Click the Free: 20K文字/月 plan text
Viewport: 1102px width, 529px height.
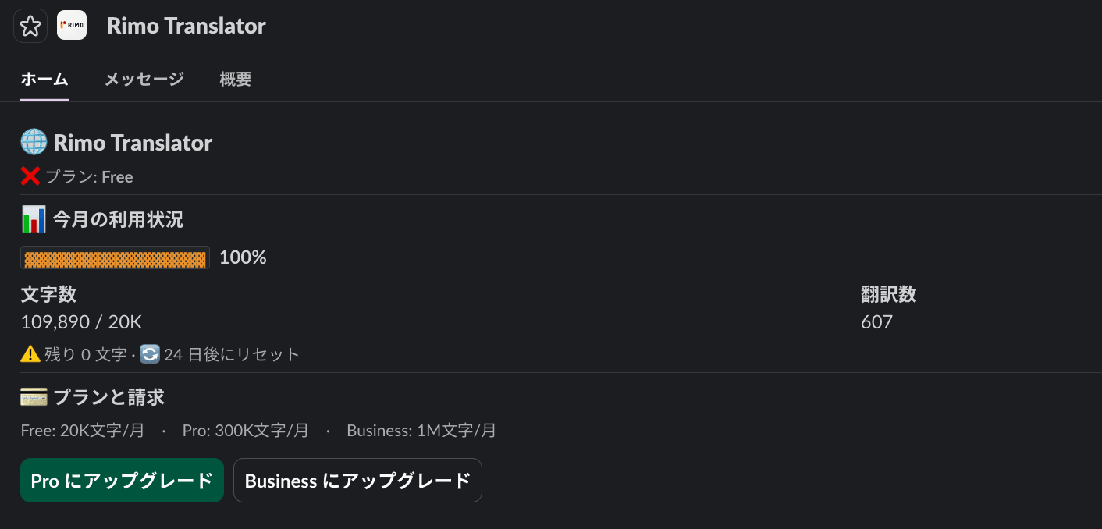pos(82,430)
